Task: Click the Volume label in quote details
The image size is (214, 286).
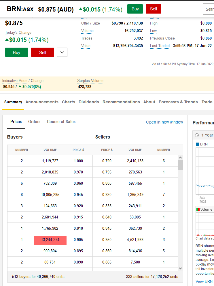Action: (x=87, y=31)
